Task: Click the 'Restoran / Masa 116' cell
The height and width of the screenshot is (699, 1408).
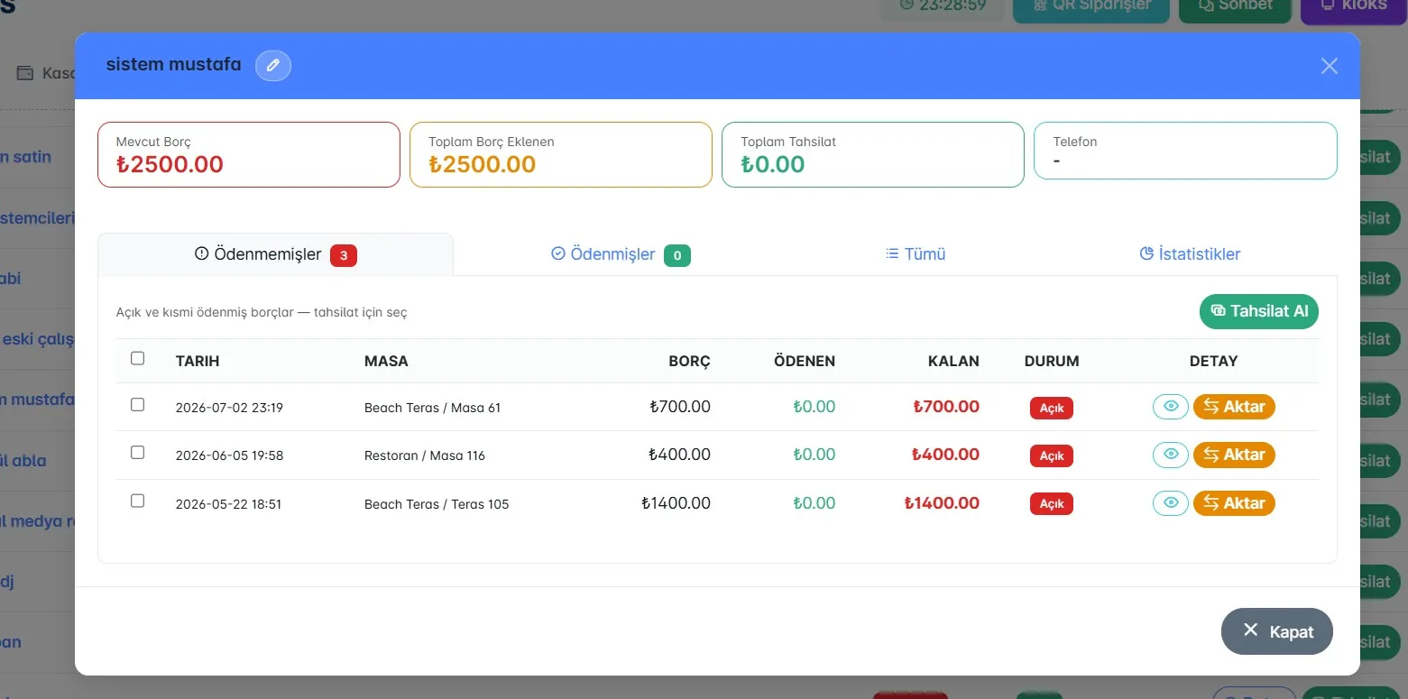Action: coord(425,455)
